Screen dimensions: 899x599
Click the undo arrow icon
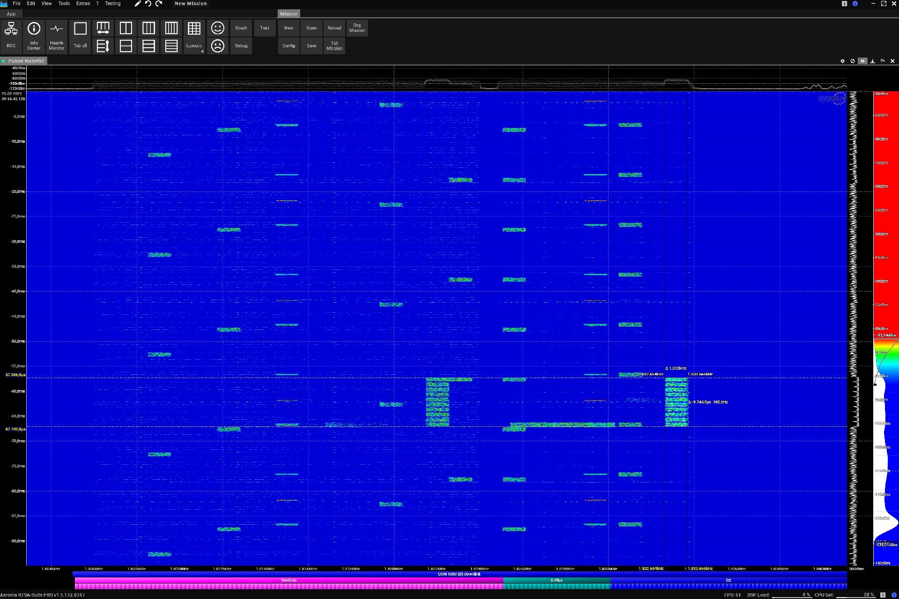(148, 3)
